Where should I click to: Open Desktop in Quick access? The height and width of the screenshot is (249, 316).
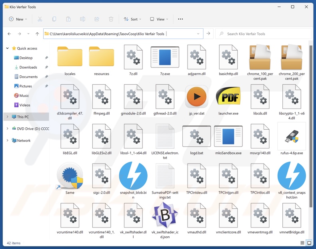[x=26, y=58]
